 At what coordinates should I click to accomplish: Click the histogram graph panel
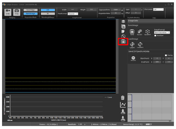(151, 107)
